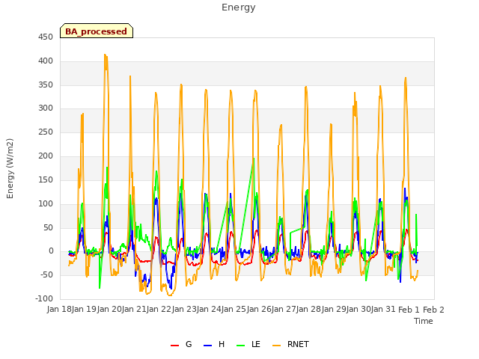The width and height of the screenshot is (479, 359).
Task: Click the 450 y-axis tick label
Action: tap(46, 37)
